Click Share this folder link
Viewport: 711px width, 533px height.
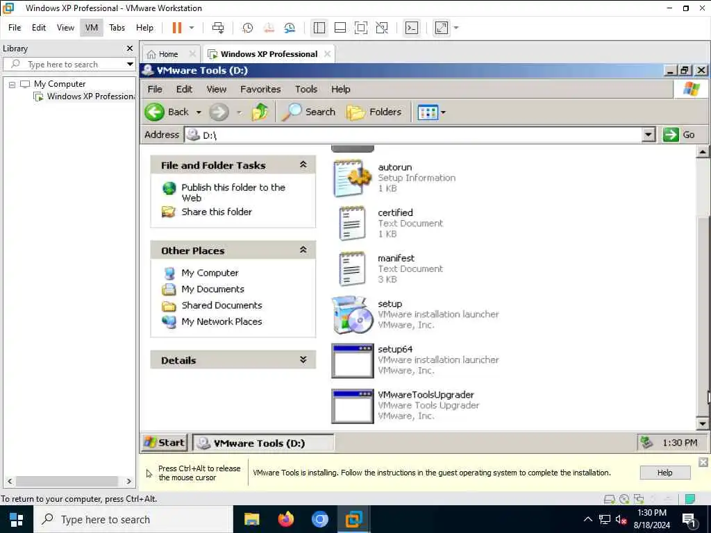point(217,212)
